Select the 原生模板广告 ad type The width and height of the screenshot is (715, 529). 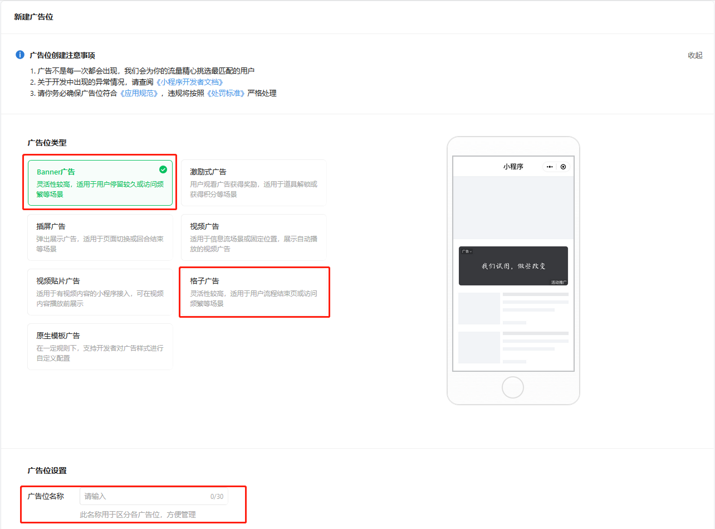pos(100,347)
